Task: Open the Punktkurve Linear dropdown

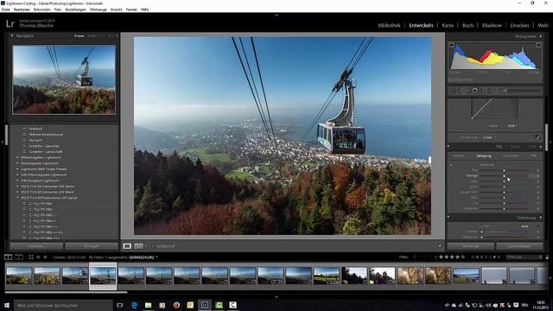Action: tap(489, 137)
